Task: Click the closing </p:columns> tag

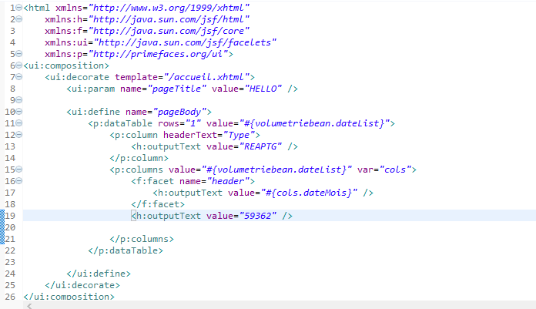Action: pyautogui.click(x=142, y=239)
